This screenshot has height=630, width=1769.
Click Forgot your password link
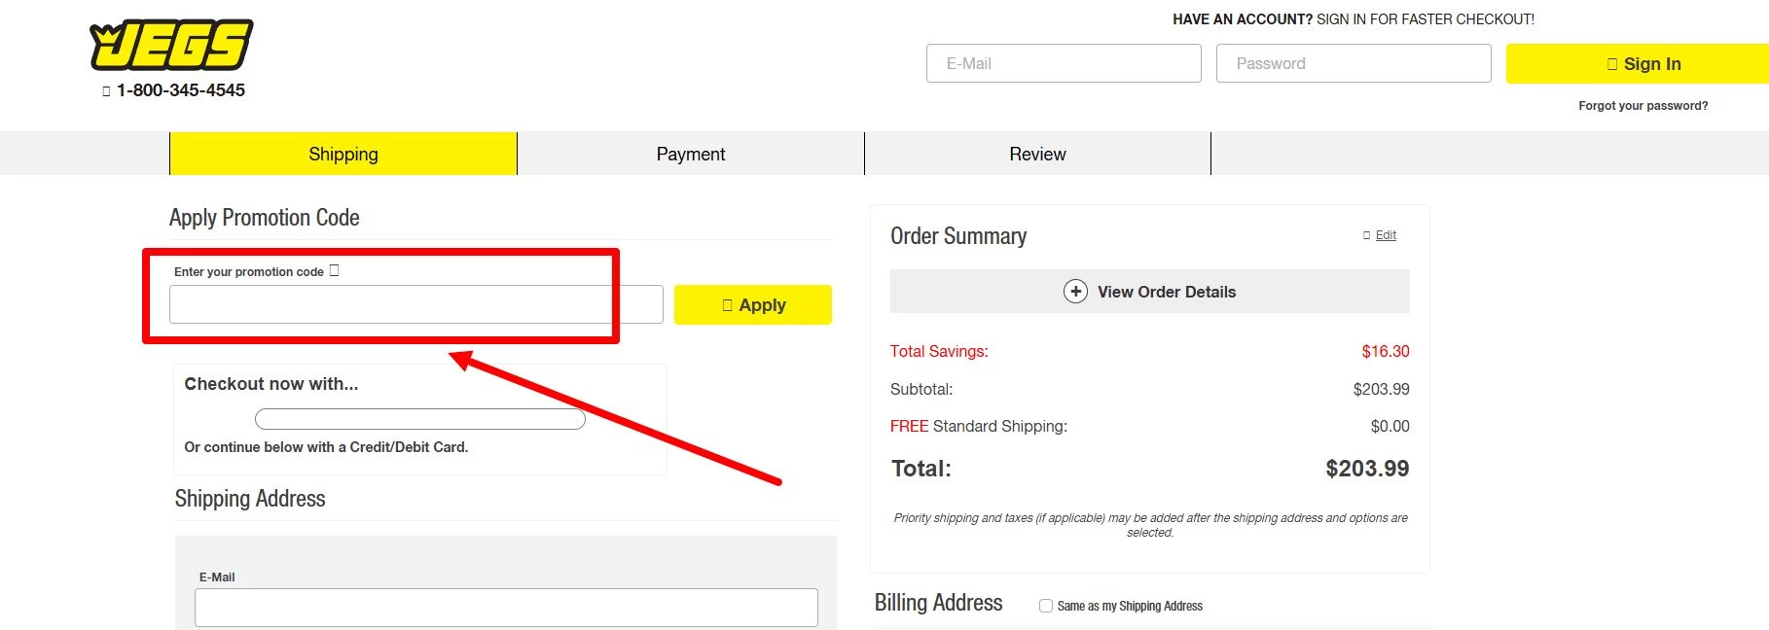(x=1643, y=106)
